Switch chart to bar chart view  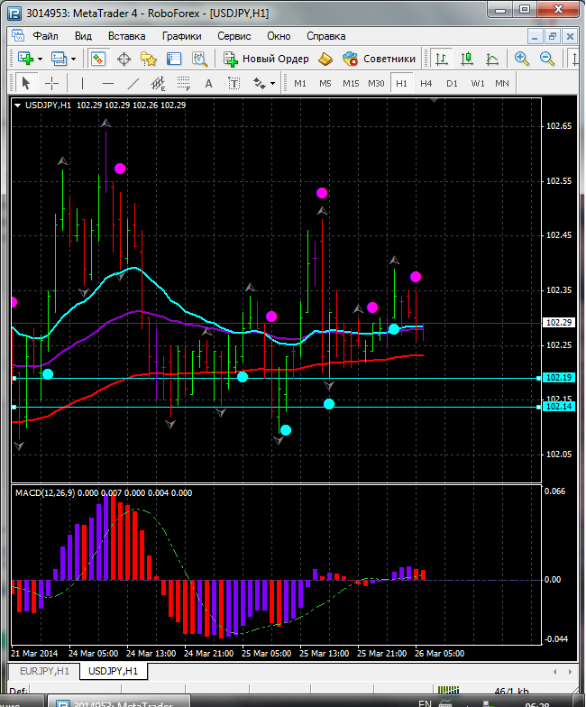(441, 59)
